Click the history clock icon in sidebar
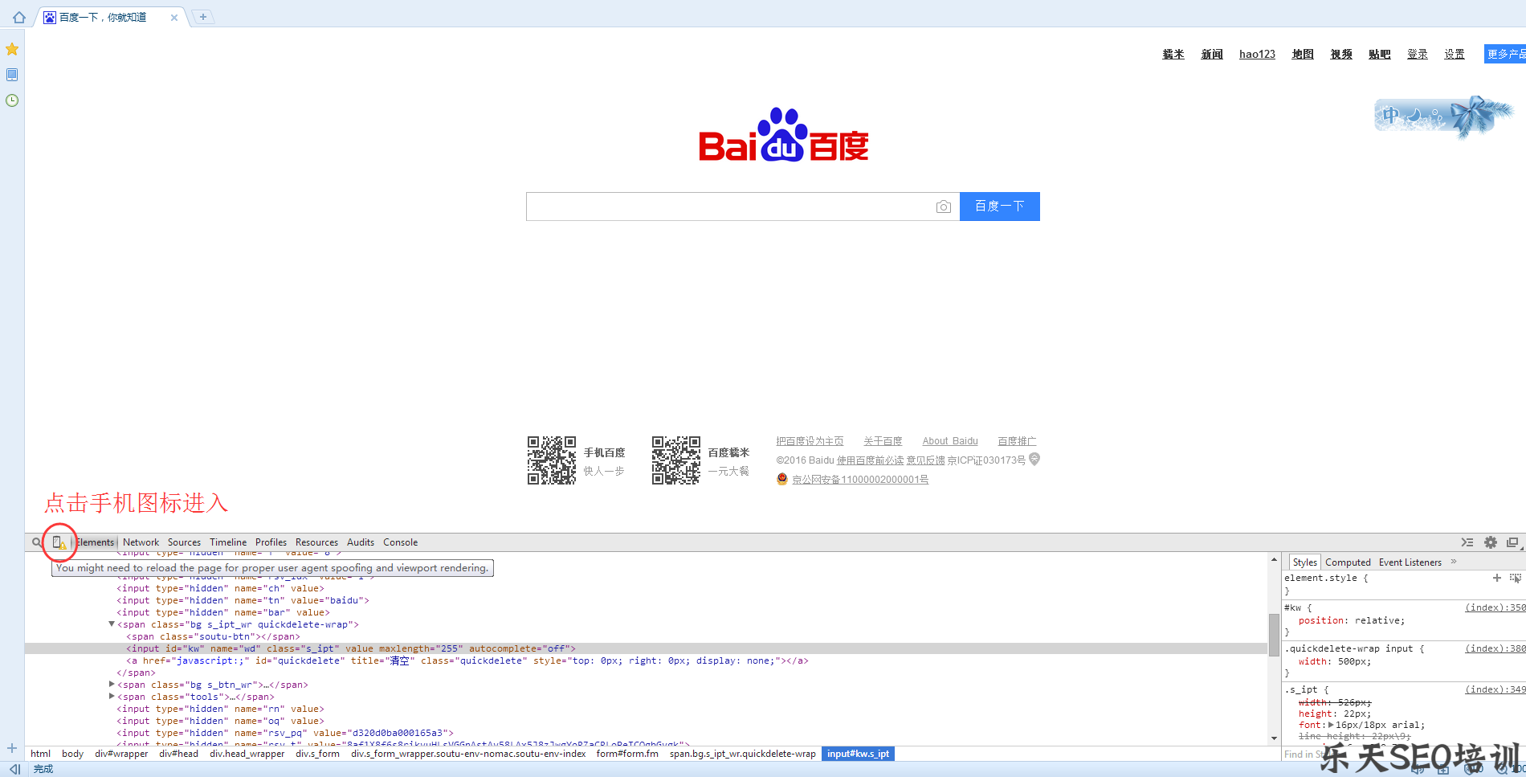Viewport: 1526px width, 777px height. [x=12, y=100]
